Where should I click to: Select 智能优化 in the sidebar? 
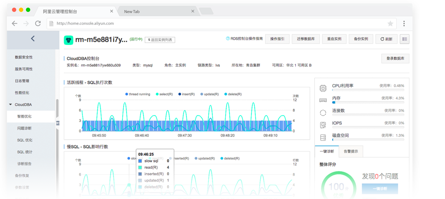[x=31, y=116]
